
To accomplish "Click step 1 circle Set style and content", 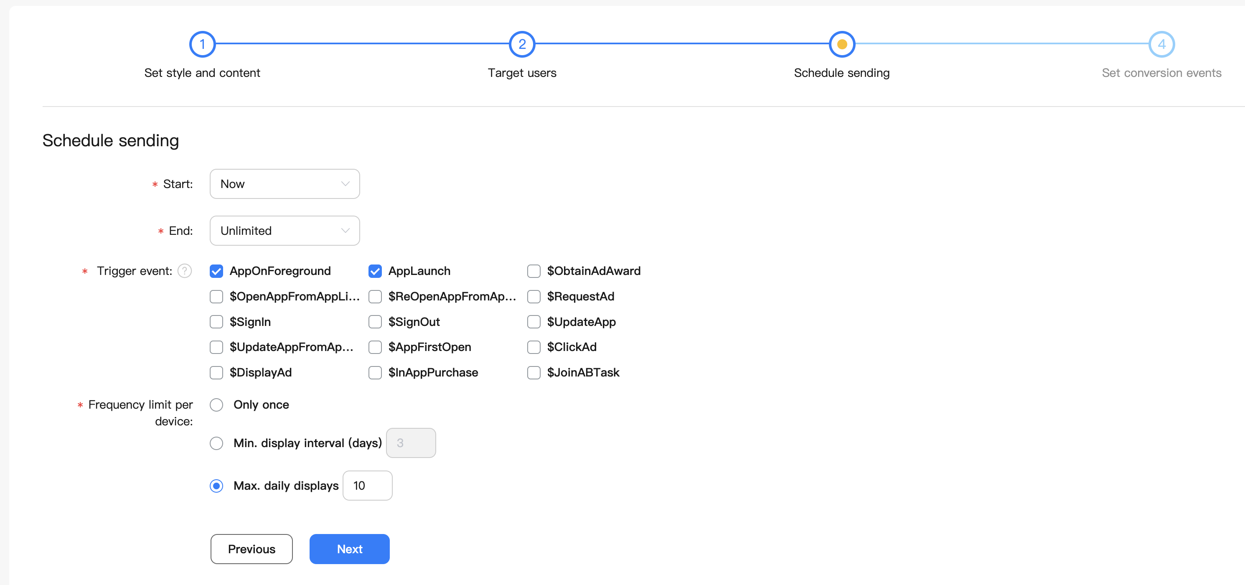I will pyautogui.click(x=202, y=44).
